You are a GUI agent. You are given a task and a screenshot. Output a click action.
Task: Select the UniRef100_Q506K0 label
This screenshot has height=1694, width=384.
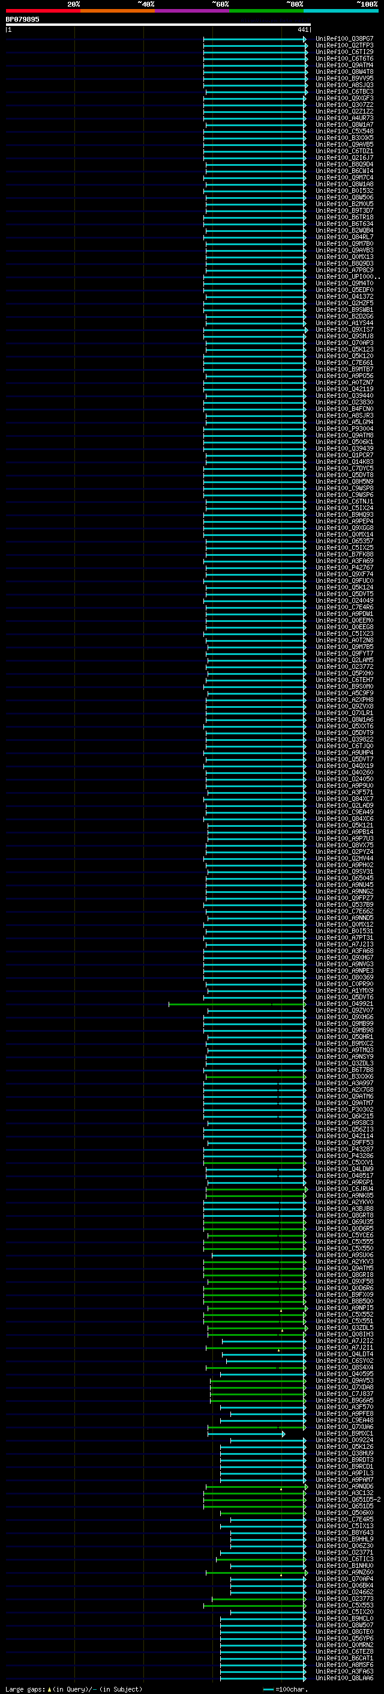tap(344, 1513)
